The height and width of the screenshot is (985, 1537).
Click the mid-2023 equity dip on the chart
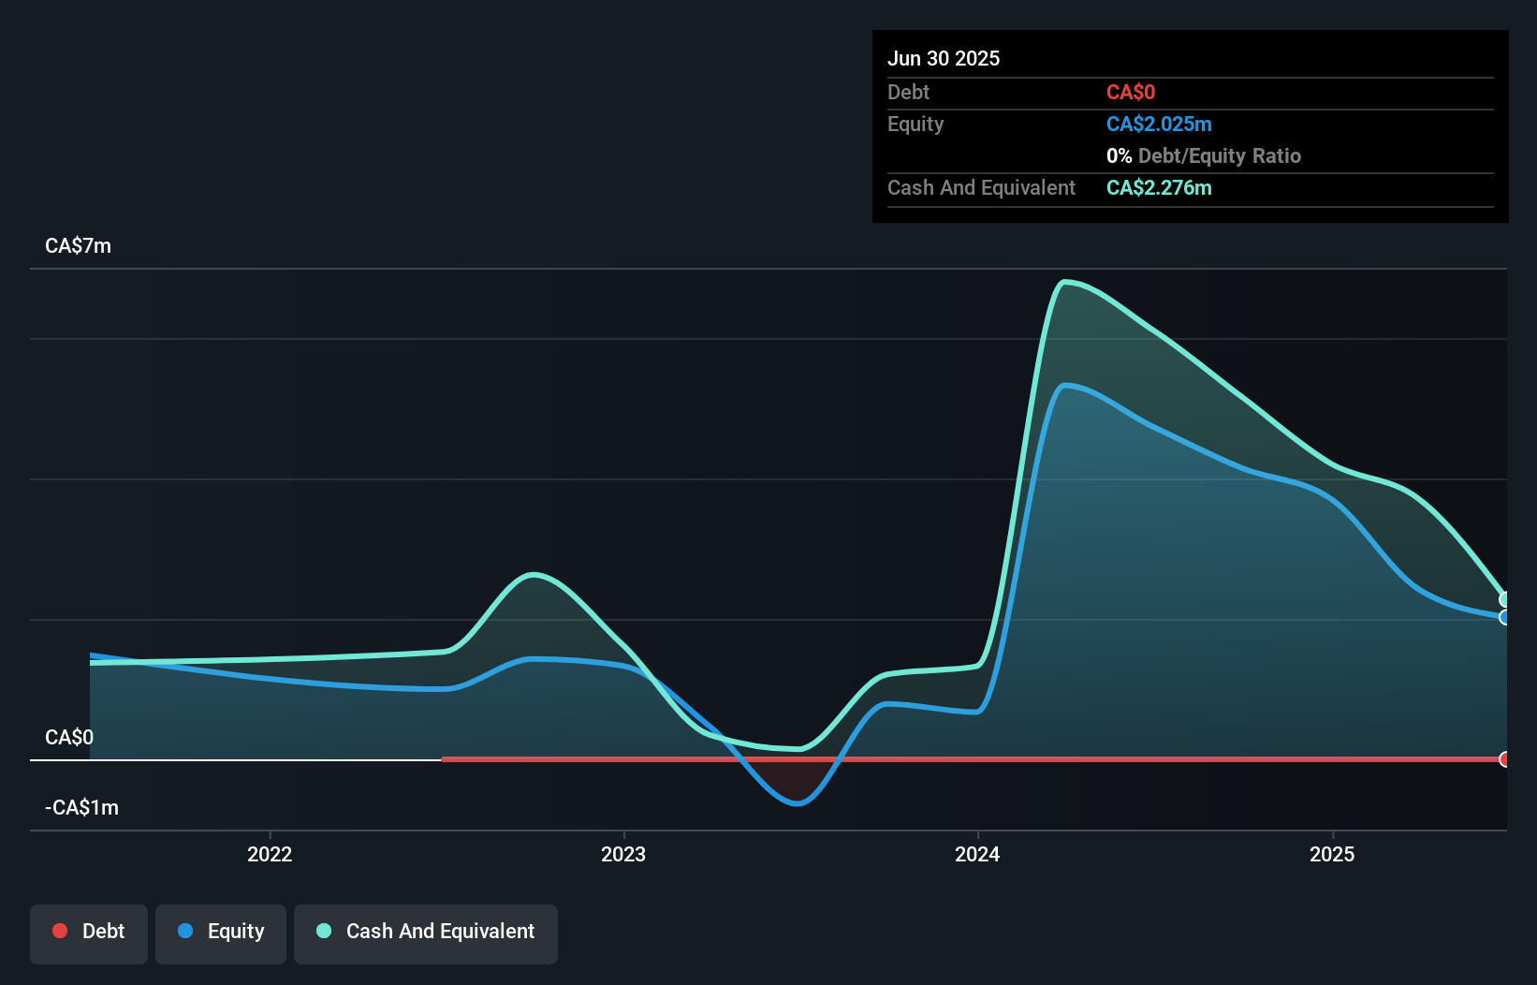(x=796, y=803)
